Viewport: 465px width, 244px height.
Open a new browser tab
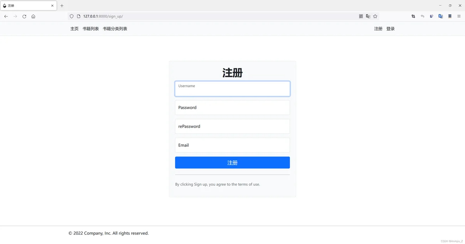pyautogui.click(x=62, y=6)
